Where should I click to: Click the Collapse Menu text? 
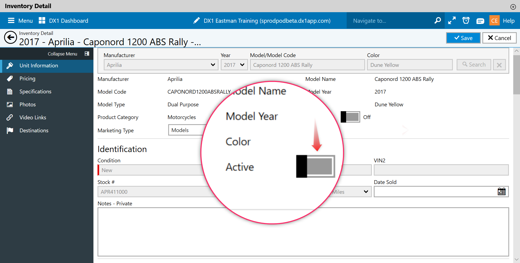62,54
